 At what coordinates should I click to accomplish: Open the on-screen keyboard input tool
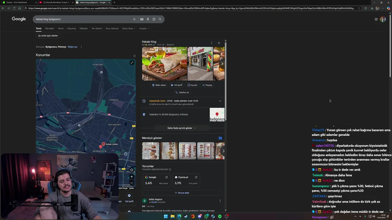click(x=141, y=19)
